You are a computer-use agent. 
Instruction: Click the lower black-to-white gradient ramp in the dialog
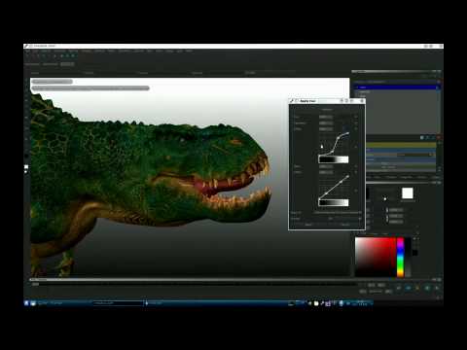tap(334, 202)
